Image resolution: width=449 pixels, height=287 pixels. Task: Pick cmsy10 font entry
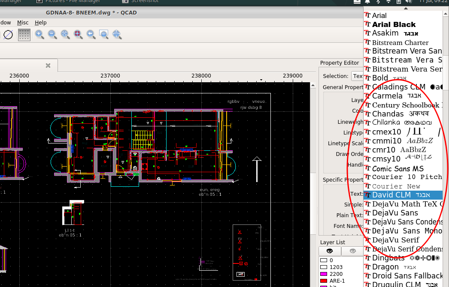point(403,158)
